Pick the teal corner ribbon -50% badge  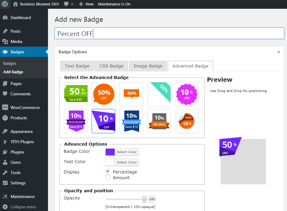[159, 94]
